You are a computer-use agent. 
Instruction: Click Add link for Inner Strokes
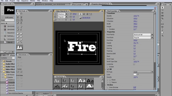point(135,87)
